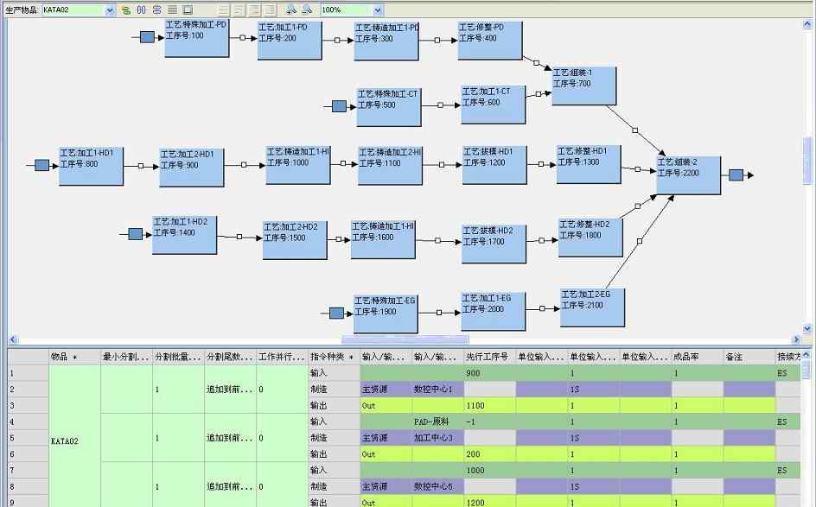Select process box 工序号:1600
816x507 pixels.
click(383, 239)
